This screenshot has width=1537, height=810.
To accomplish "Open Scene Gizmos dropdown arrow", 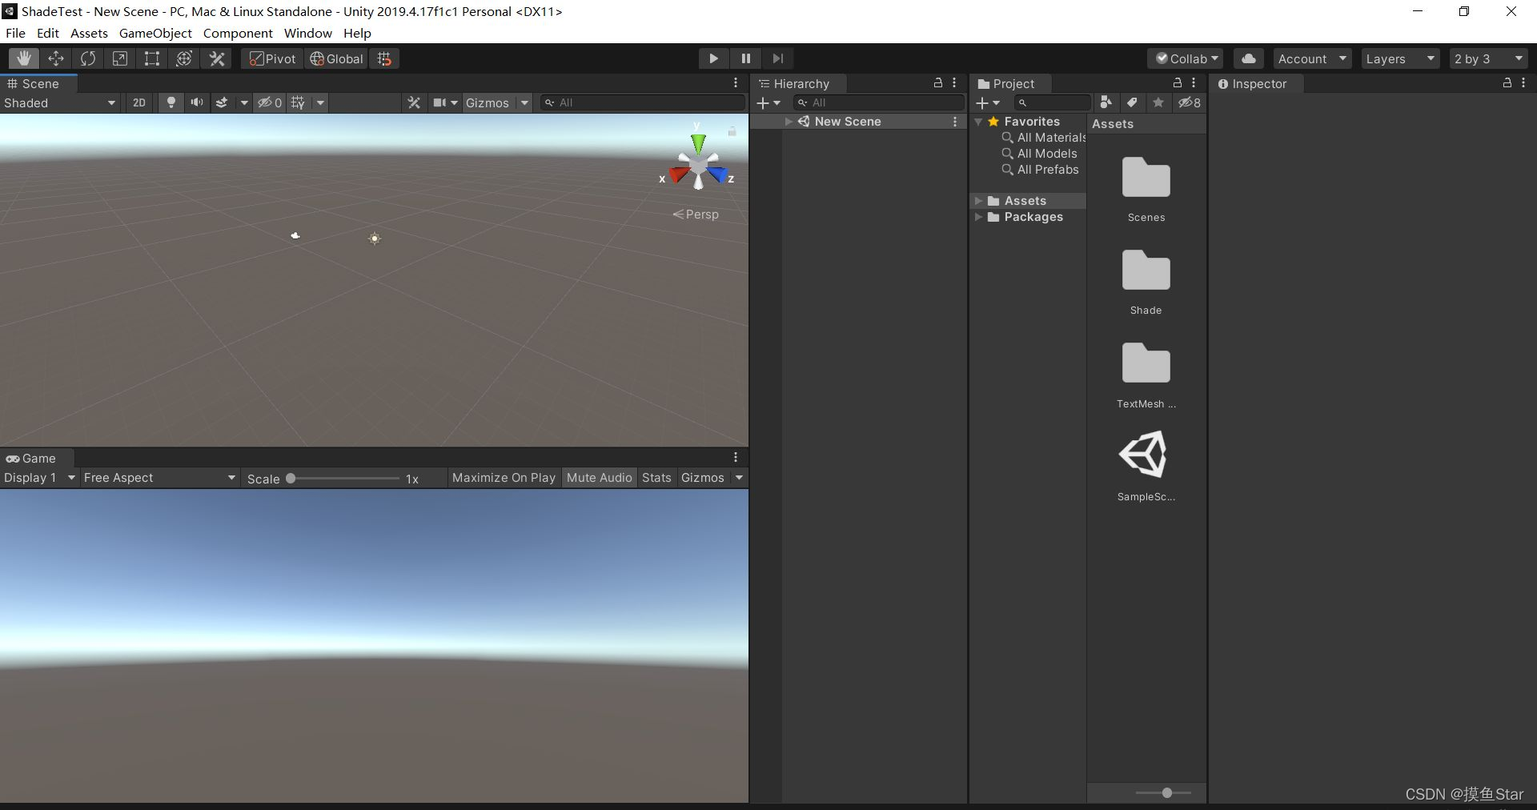I will point(524,102).
